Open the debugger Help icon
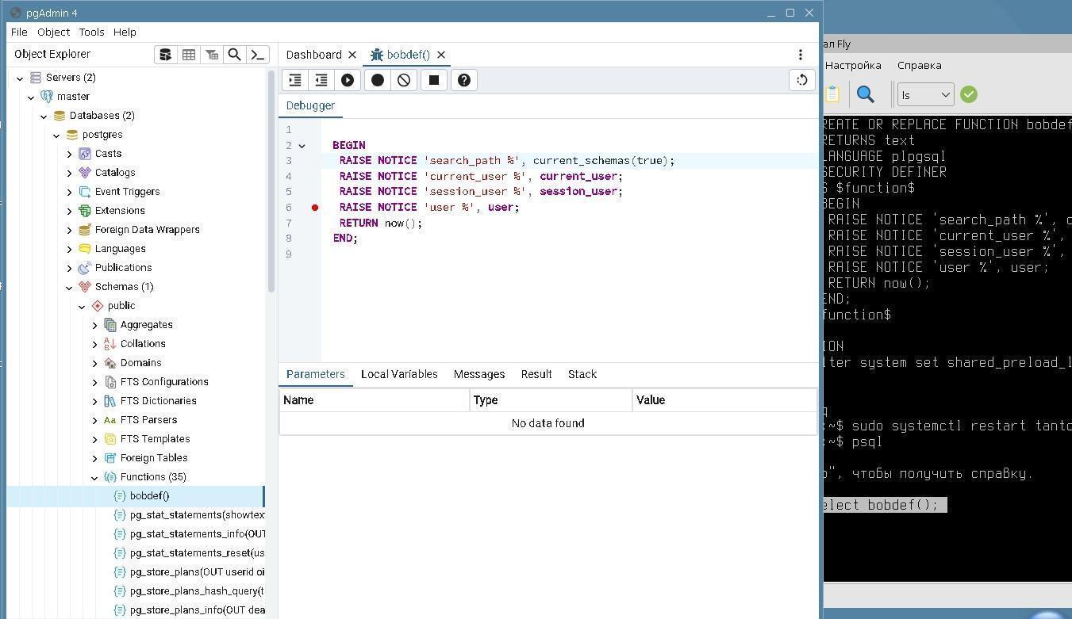The height and width of the screenshot is (619, 1072). pos(464,80)
